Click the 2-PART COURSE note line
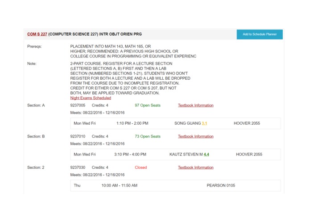310x220 pixels. click(121, 64)
